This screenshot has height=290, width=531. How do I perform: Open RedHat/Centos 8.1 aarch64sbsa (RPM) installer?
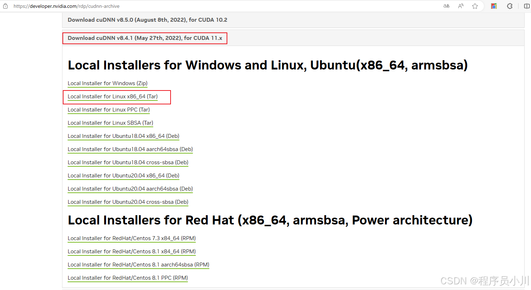[138, 265]
